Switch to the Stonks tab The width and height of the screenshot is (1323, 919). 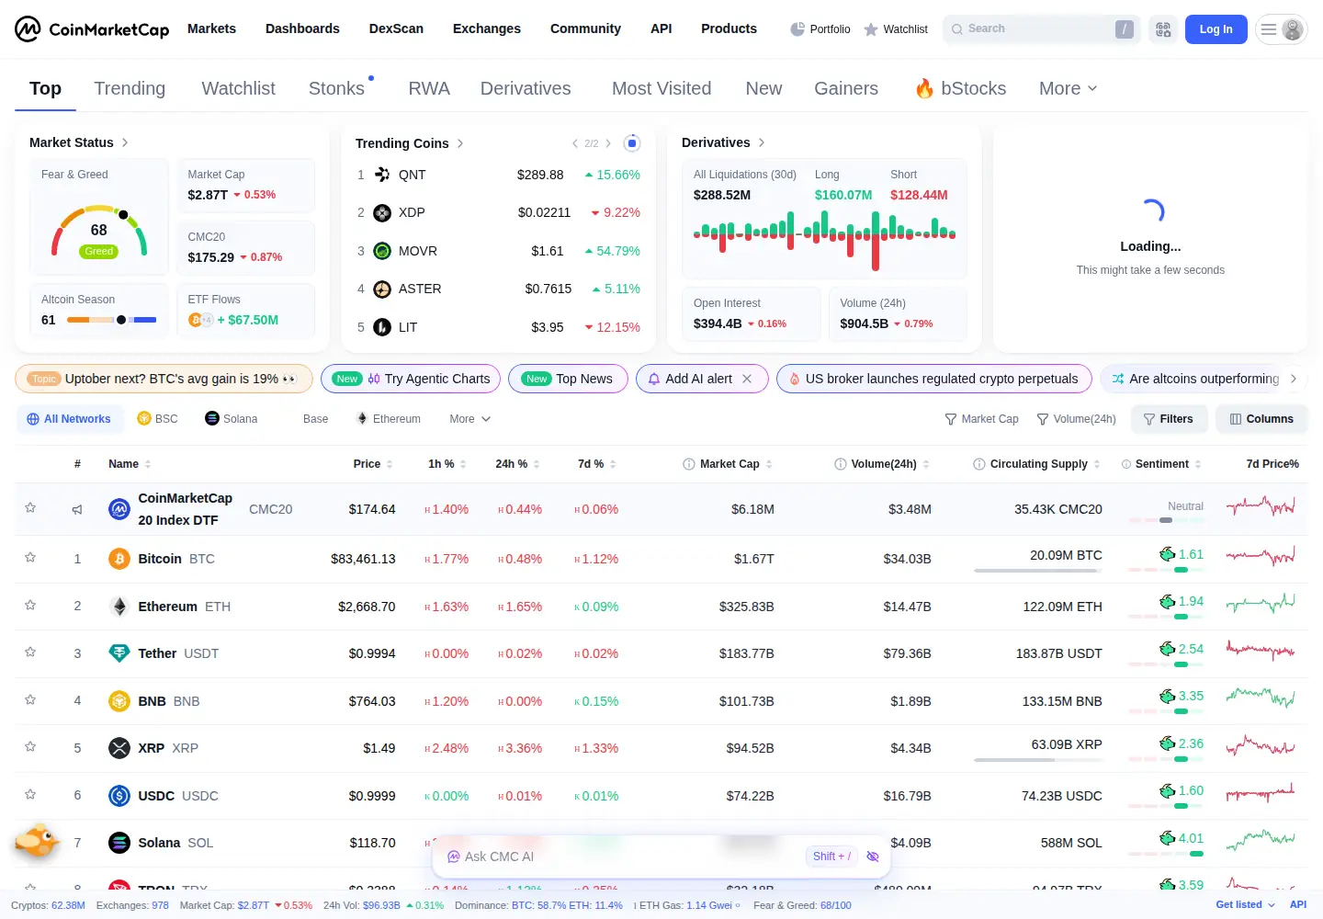point(336,88)
